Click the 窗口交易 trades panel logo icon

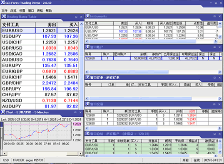click(87, 104)
